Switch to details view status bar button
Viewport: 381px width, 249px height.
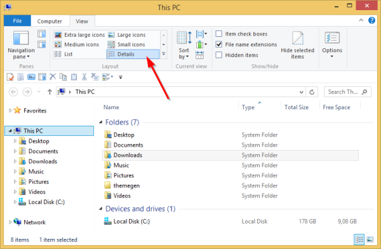point(359,239)
